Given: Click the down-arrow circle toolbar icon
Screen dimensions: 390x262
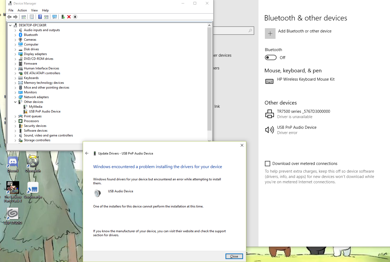Looking at the screenshot, I should pos(75,17).
